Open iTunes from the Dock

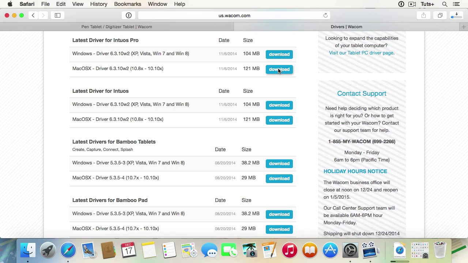pos(290,250)
